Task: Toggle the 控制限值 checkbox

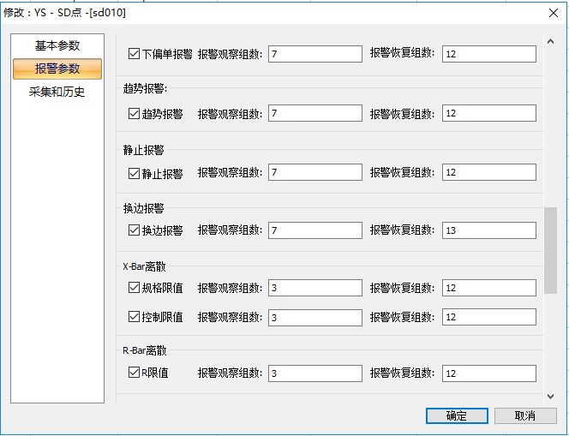Action: [134, 317]
